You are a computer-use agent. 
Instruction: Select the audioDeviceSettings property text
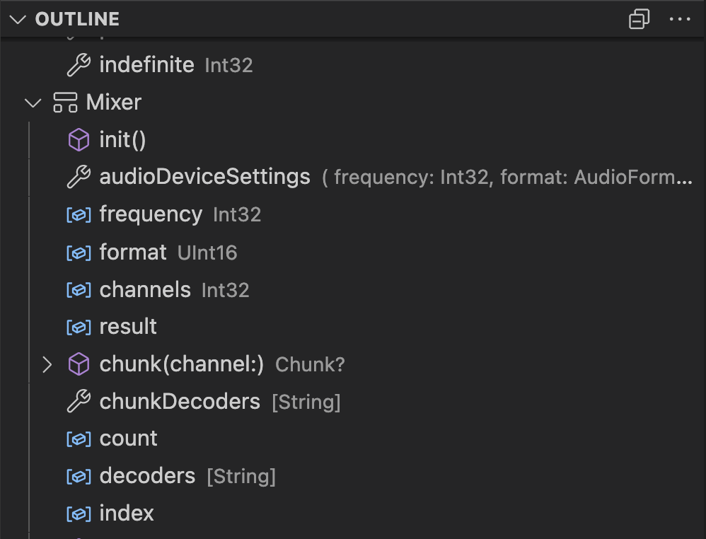pyautogui.click(x=205, y=177)
